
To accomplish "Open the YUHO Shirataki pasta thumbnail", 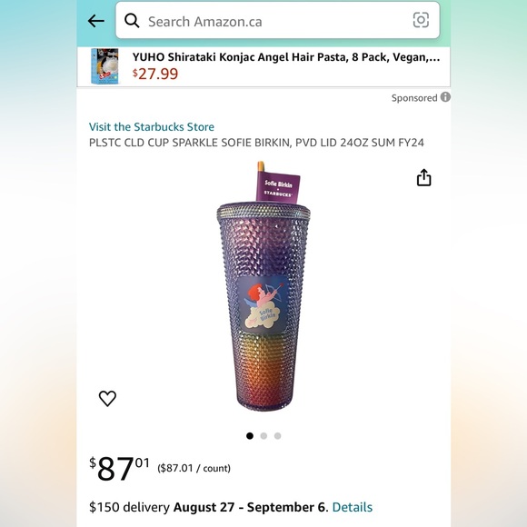I will click(104, 66).
